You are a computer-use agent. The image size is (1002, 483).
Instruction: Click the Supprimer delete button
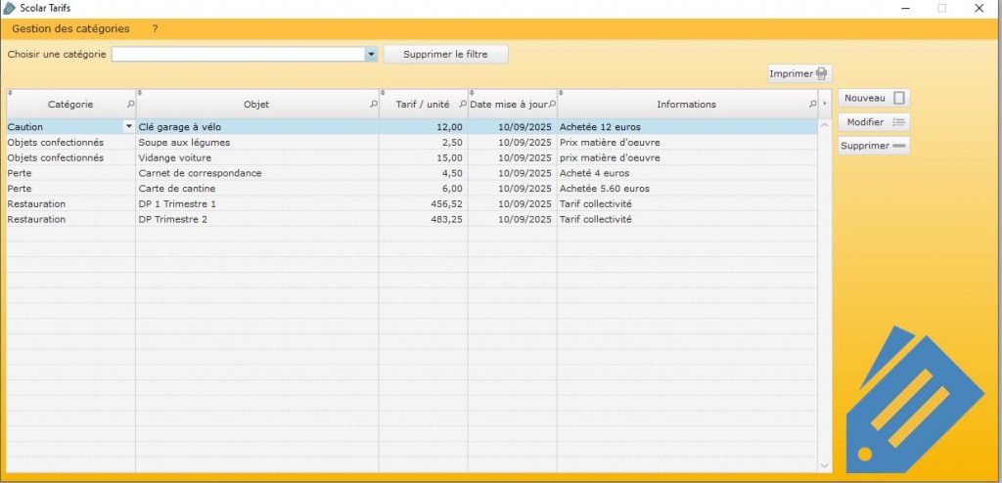pos(874,146)
